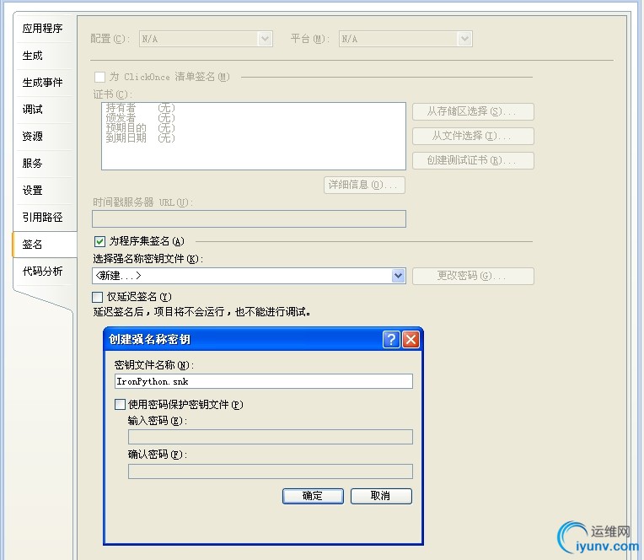Open the 应用程序 tab
This screenshot has width=644, height=560.
coord(43,29)
